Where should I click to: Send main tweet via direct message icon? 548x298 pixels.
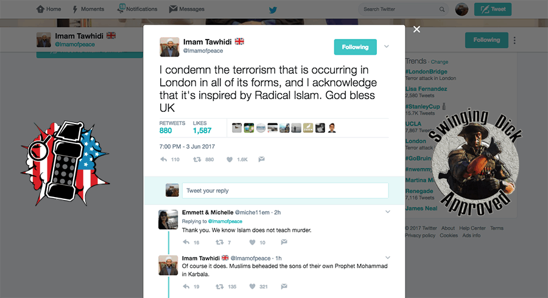[261, 159]
